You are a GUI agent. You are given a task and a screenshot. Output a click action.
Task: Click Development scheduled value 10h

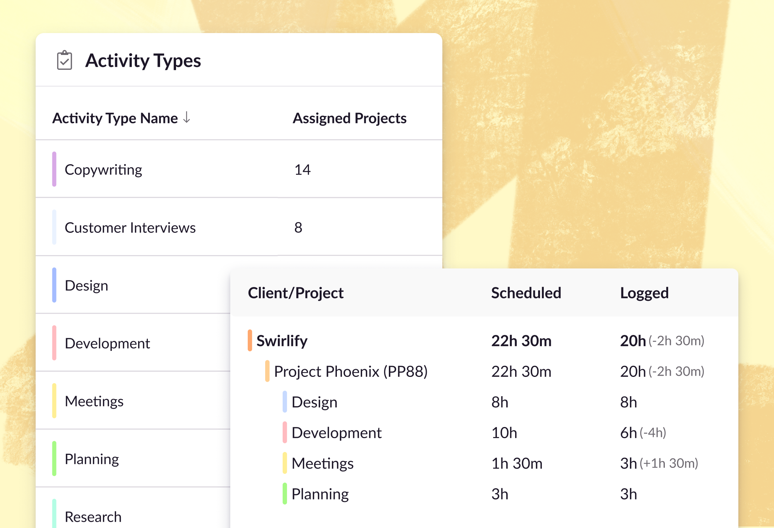504,433
